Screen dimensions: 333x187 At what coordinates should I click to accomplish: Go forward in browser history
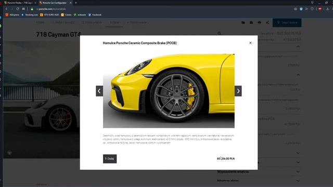[12, 9]
